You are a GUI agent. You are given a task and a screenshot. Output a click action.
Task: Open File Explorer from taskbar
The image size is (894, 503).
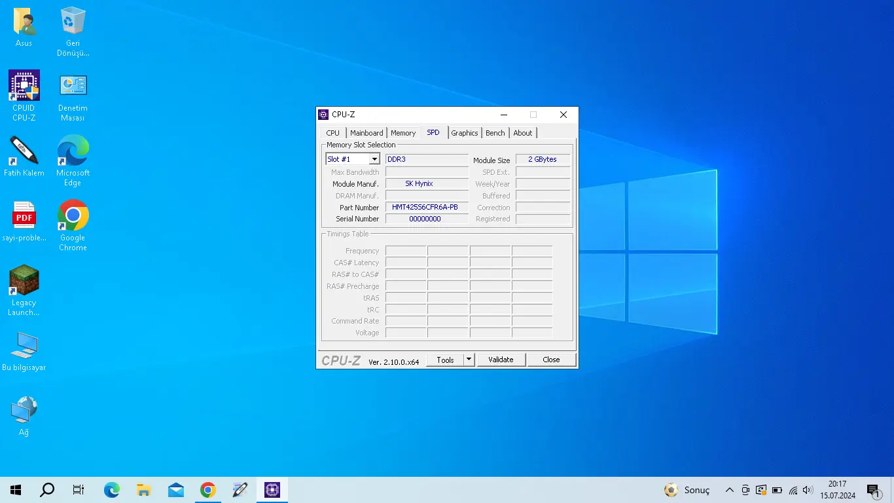point(144,490)
